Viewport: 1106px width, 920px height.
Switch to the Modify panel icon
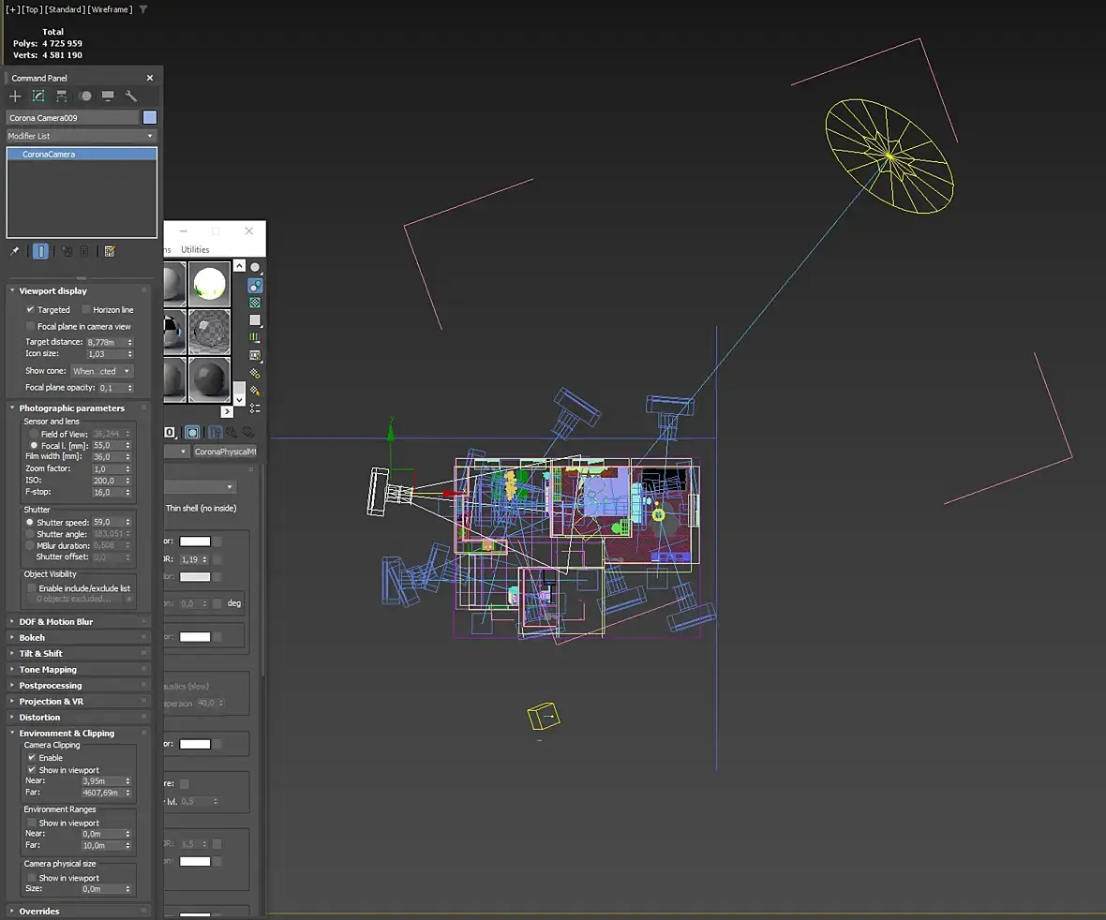click(38, 96)
